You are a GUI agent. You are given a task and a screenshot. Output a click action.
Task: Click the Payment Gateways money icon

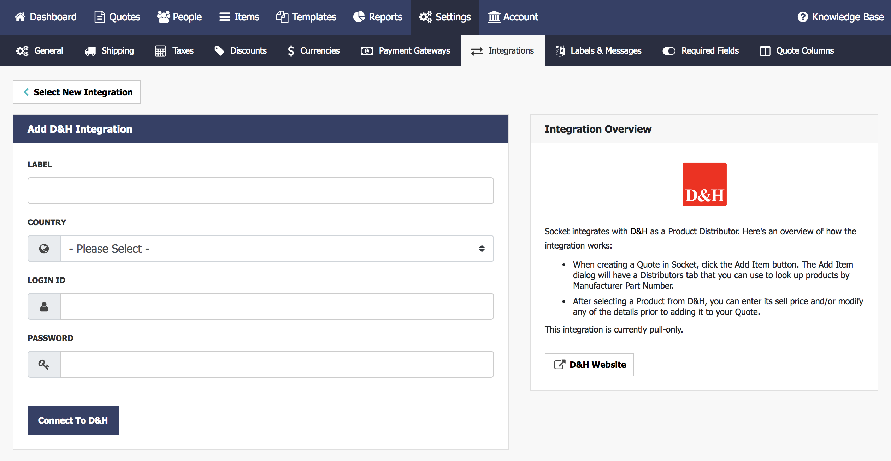(x=367, y=51)
